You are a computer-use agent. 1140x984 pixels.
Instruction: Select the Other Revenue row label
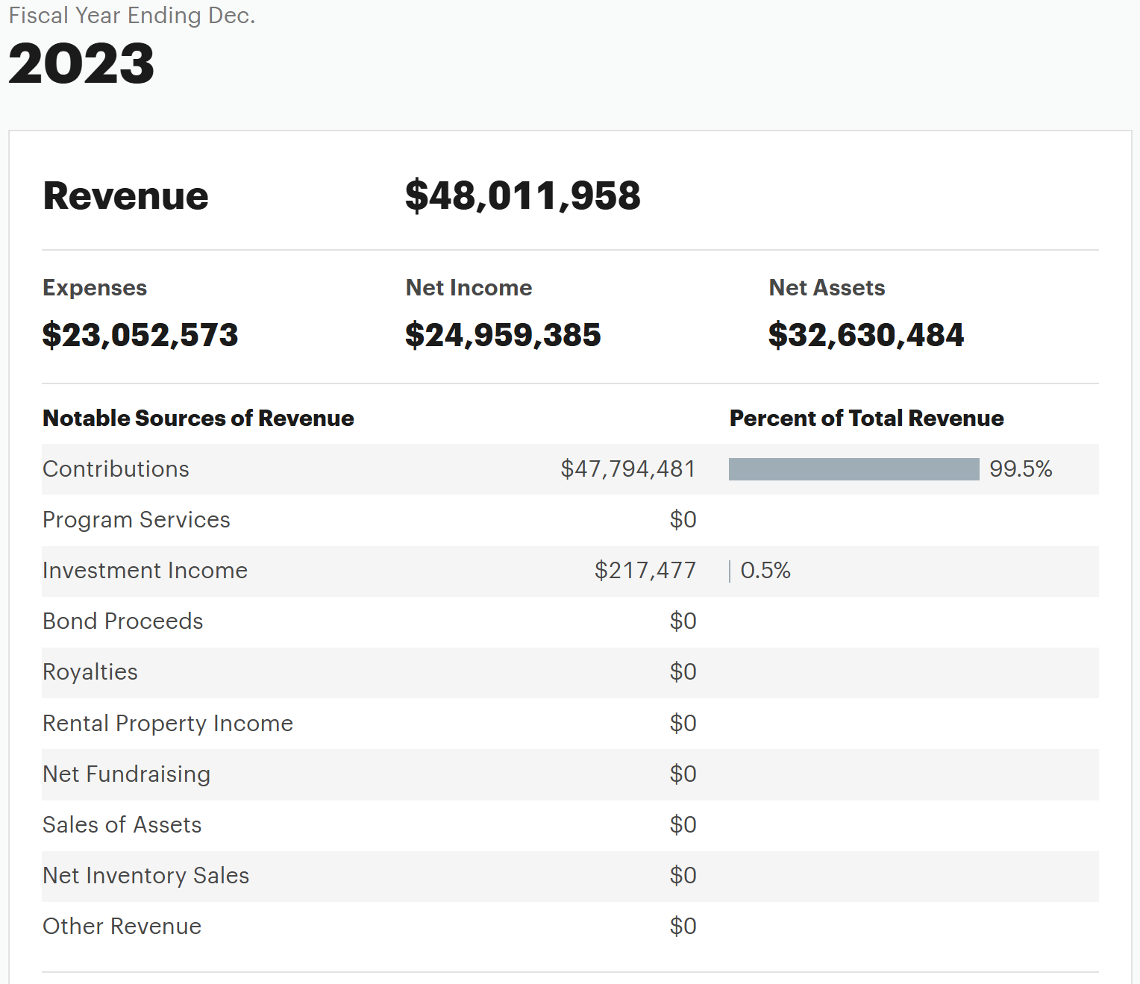click(122, 927)
